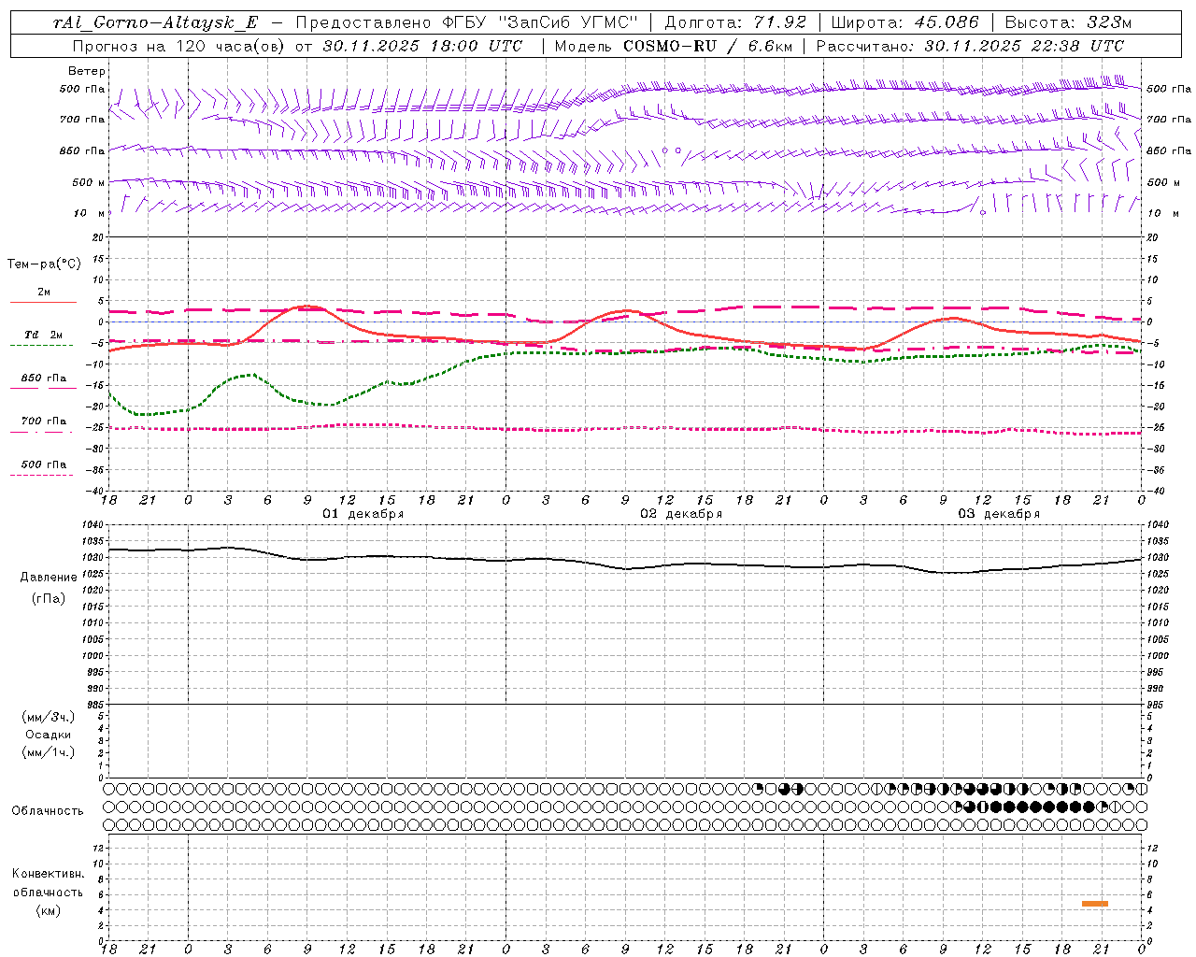Click the Рассчитано: 30.11.2025 22:38 UTC text
This screenshot has width=1196, height=957.
970,46
